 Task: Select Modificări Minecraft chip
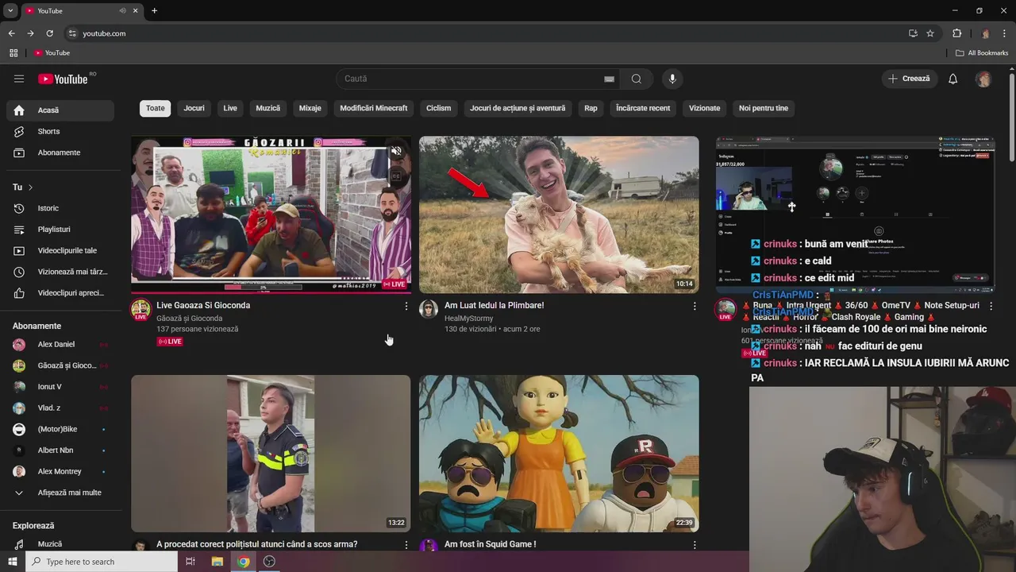tap(374, 108)
